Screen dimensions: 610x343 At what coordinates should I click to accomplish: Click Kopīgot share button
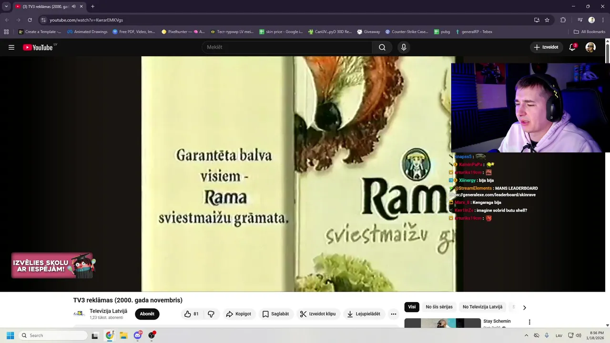(x=238, y=314)
